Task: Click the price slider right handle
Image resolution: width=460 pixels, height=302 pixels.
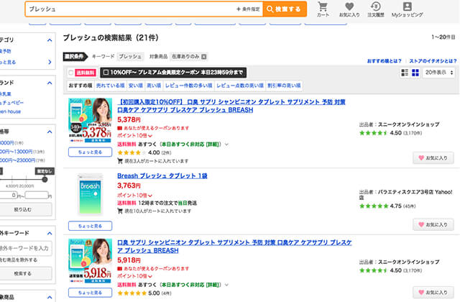Action: [45, 179]
